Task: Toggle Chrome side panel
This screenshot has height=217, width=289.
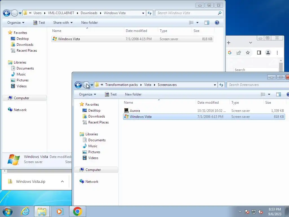Action: tap(259, 53)
